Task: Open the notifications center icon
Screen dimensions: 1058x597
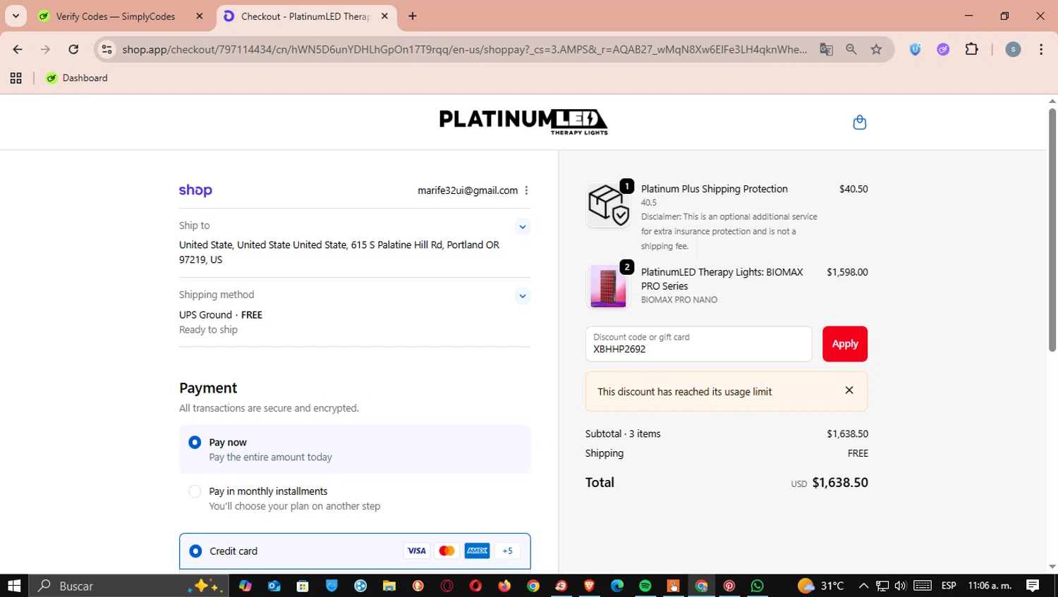Action: pyautogui.click(x=1033, y=586)
